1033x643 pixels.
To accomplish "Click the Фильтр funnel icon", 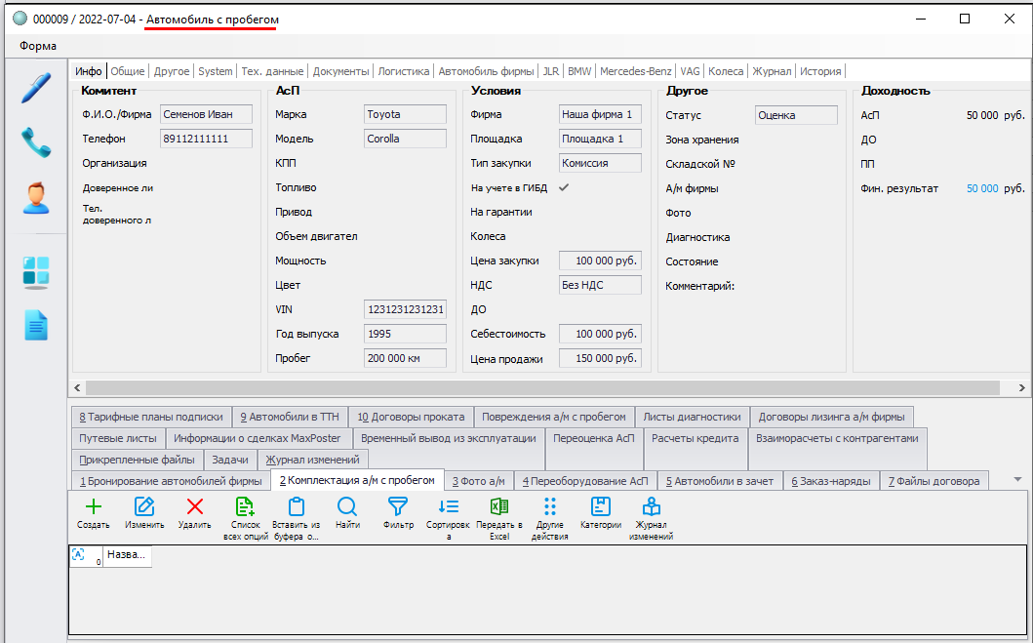I will pyautogui.click(x=398, y=507).
